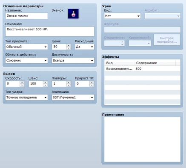This screenshot has height=168, width=186.
Task: Select the Восстановлен... 500 effect row
Action: pos(142,69)
